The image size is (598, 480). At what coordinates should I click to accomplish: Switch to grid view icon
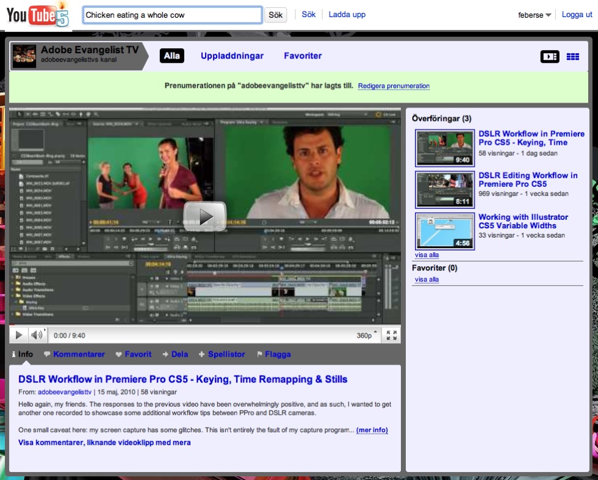[572, 56]
